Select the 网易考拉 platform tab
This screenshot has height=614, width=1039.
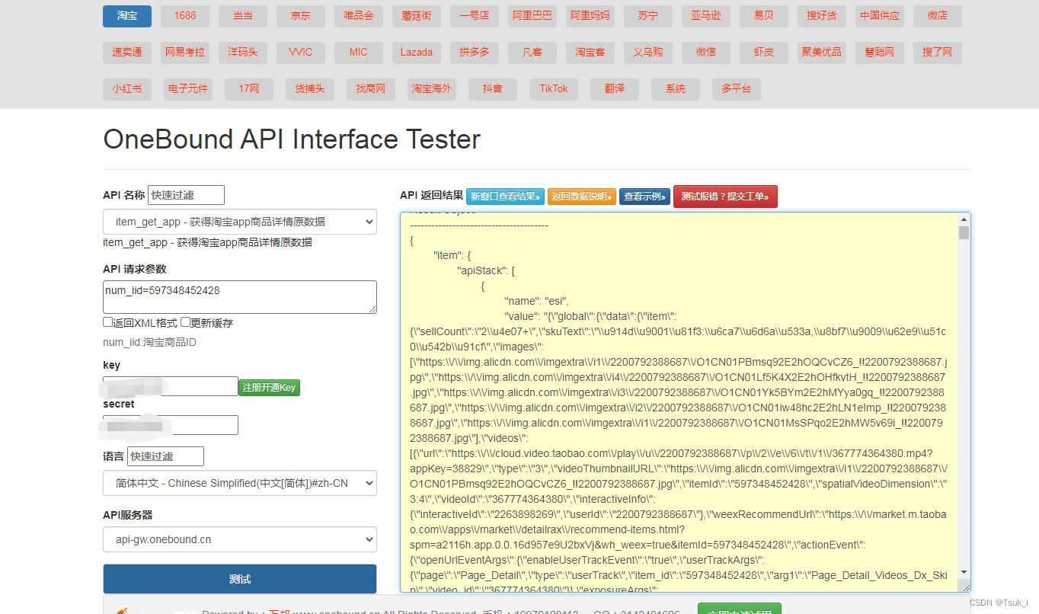(x=185, y=53)
